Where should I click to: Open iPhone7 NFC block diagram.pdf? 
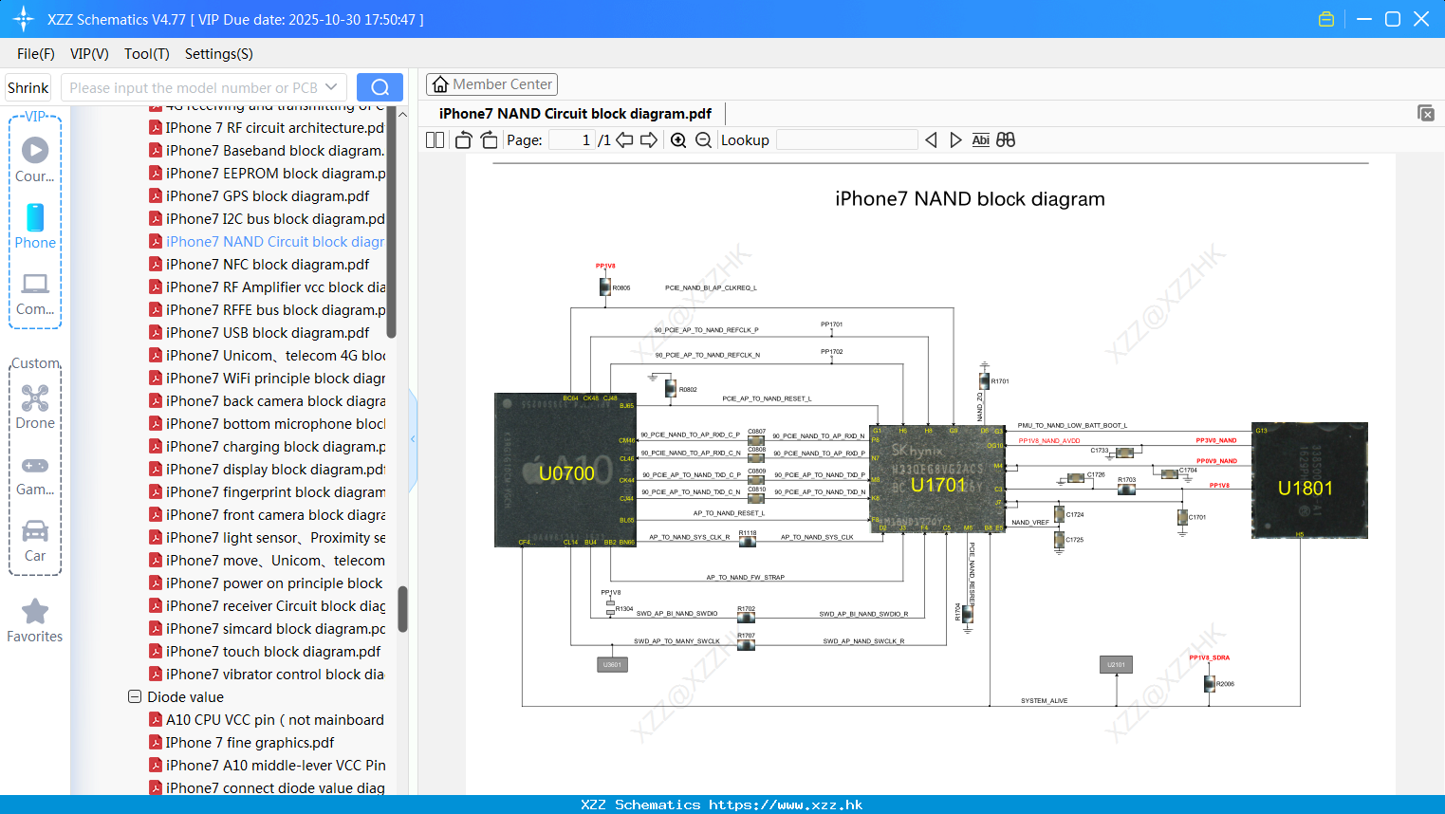click(x=259, y=265)
